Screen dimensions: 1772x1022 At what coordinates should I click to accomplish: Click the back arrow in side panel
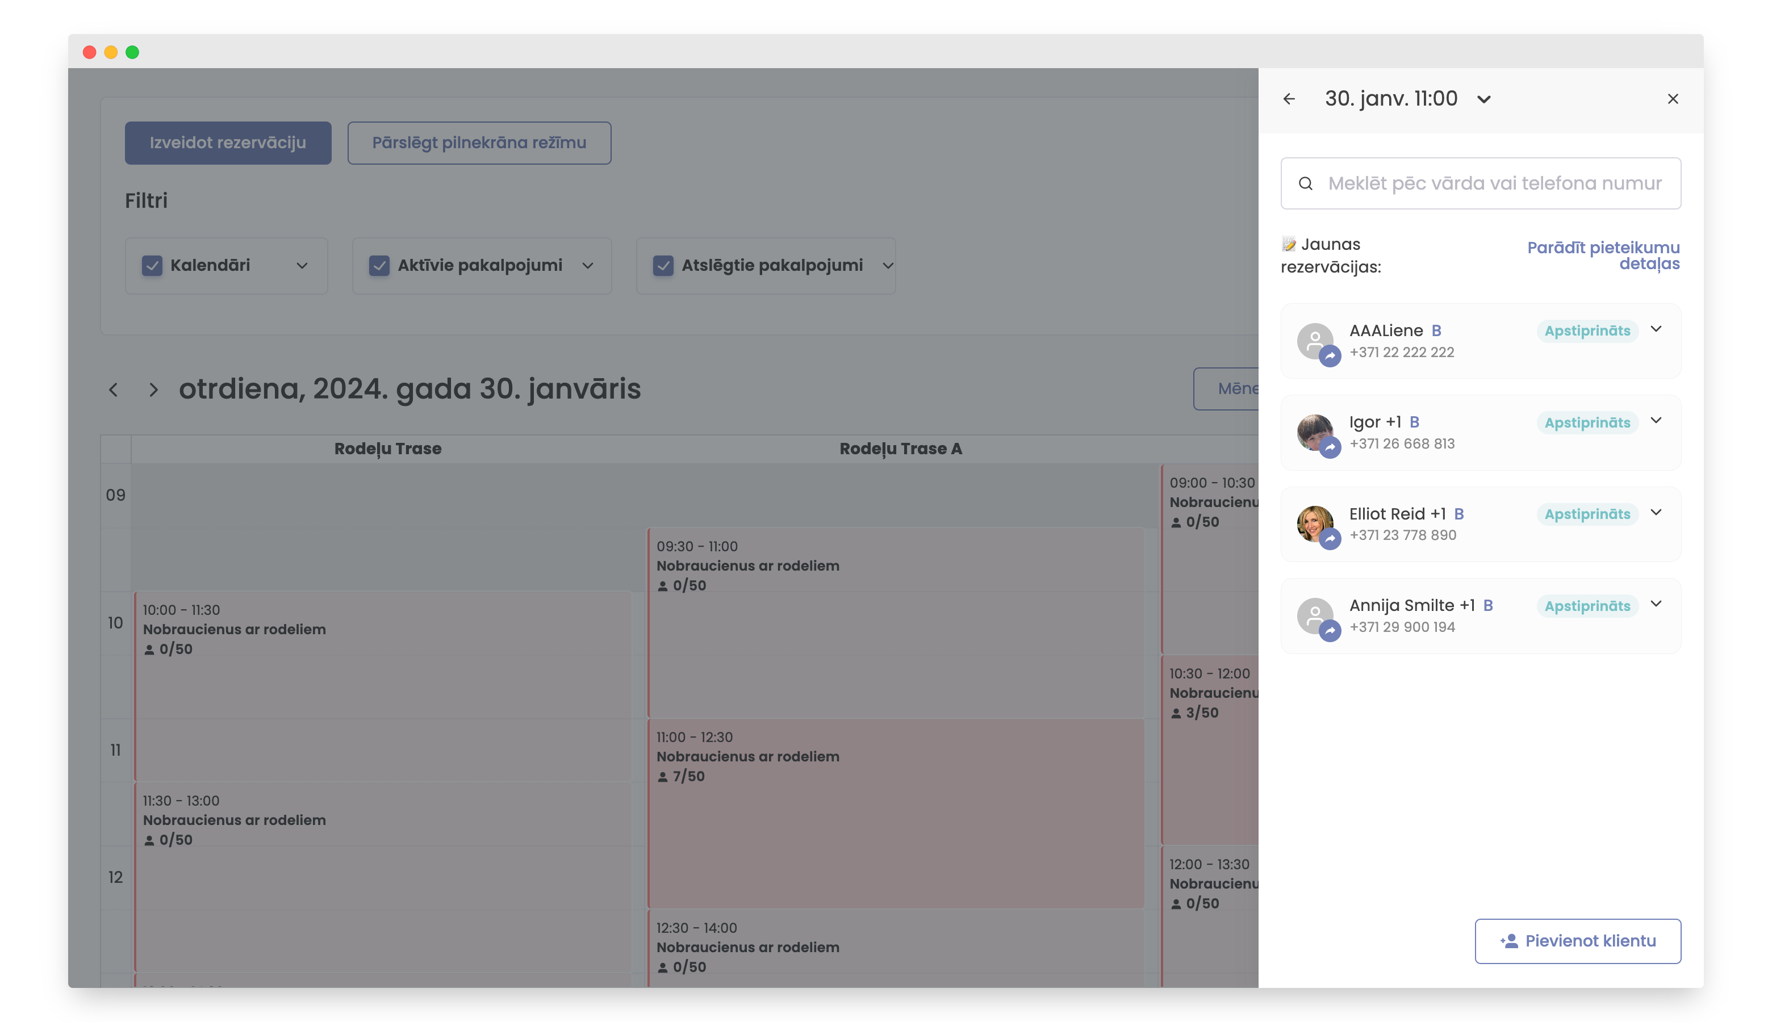pos(1289,99)
